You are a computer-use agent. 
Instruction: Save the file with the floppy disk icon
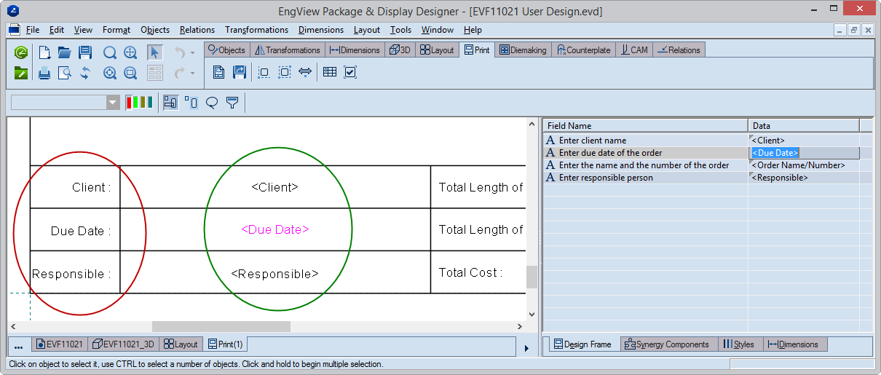click(x=85, y=52)
